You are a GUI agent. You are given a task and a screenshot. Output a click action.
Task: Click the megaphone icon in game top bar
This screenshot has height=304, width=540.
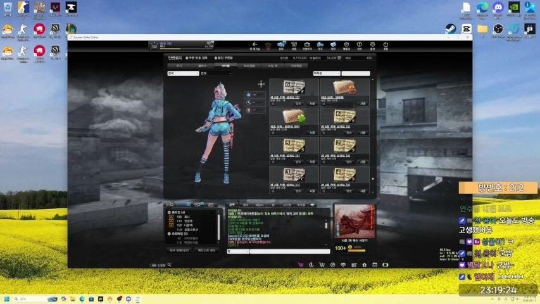pyautogui.click(x=281, y=44)
